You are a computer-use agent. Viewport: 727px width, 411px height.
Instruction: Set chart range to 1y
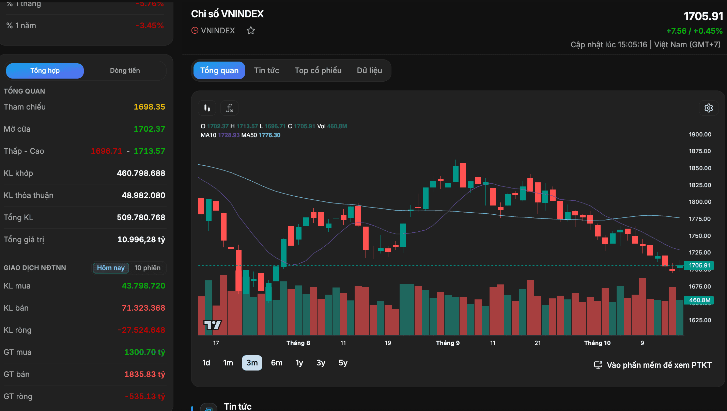pos(299,363)
